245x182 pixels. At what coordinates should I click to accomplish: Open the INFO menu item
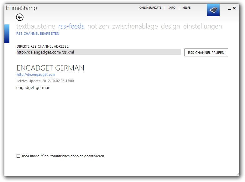click(x=172, y=8)
